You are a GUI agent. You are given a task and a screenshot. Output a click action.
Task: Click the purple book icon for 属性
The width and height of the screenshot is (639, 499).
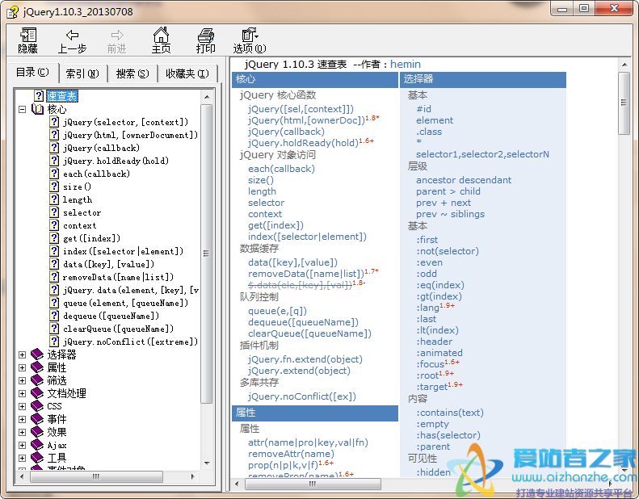pos(37,367)
